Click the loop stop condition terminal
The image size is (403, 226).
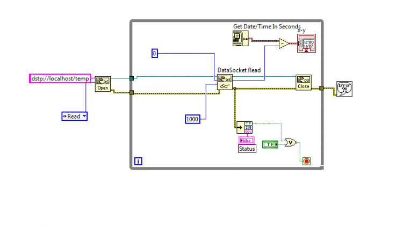(x=306, y=161)
